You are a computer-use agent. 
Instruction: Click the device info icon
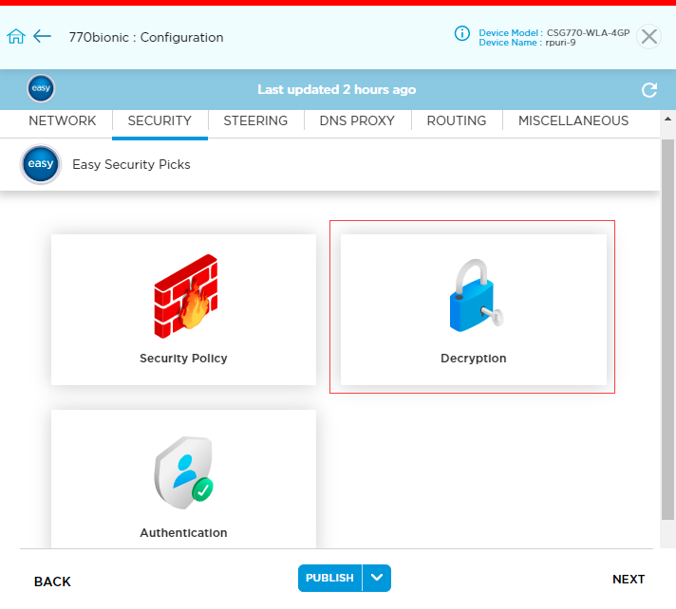point(462,34)
